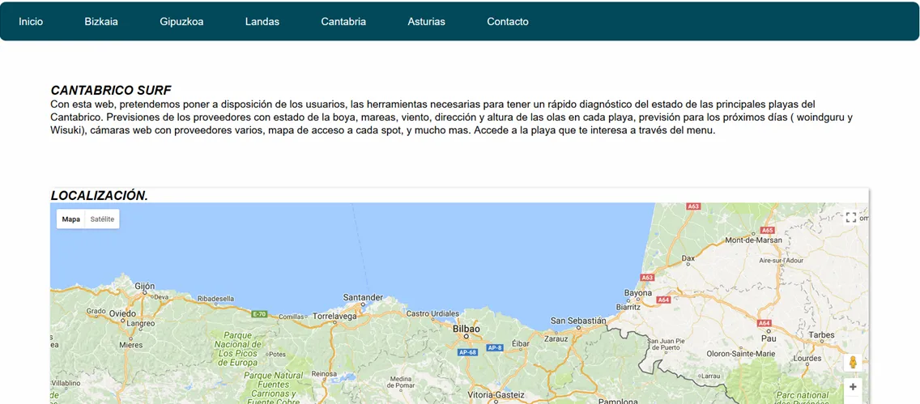Click Santander on the map
The height and width of the screenshot is (404, 920).
(363, 297)
